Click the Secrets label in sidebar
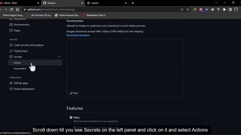This screenshot has width=241, height=135. [x=18, y=57]
